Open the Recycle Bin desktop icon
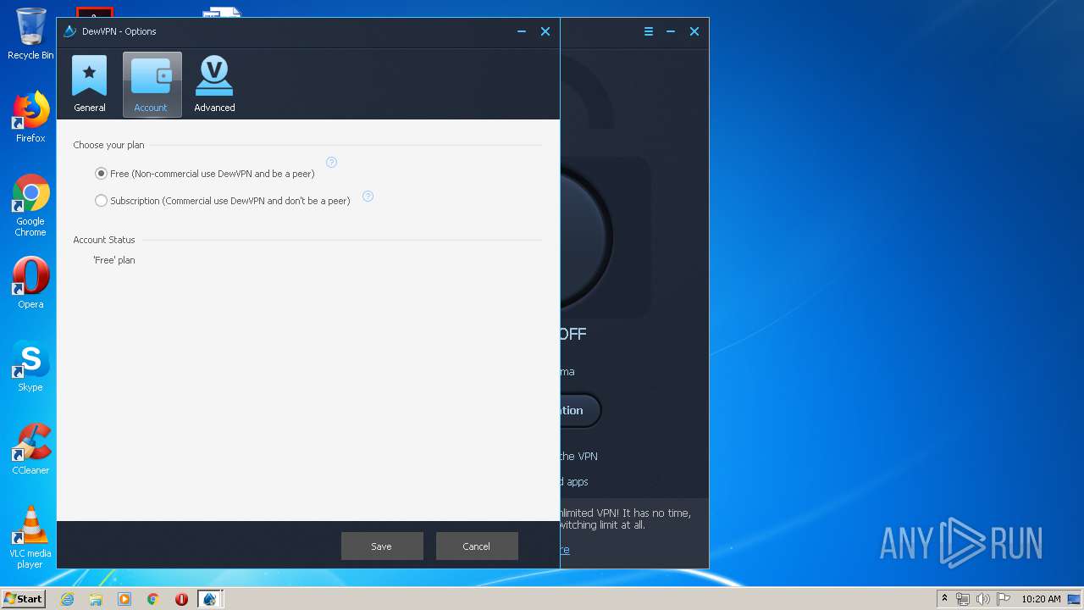 click(30, 34)
